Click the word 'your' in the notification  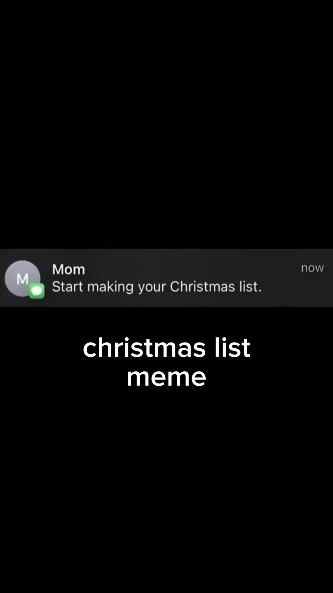tap(151, 288)
